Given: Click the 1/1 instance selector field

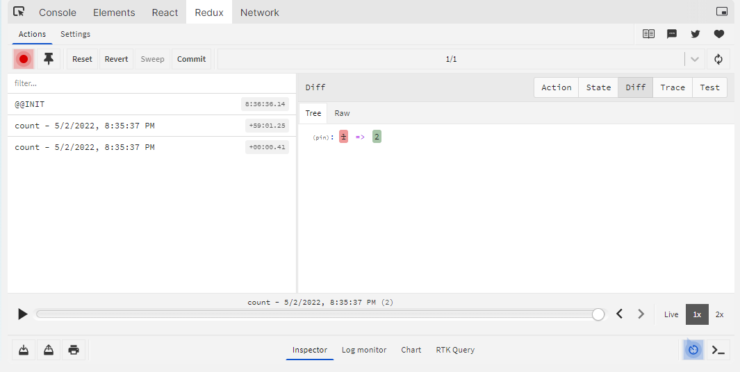Looking at the screenshot, I should coord(451,59).
